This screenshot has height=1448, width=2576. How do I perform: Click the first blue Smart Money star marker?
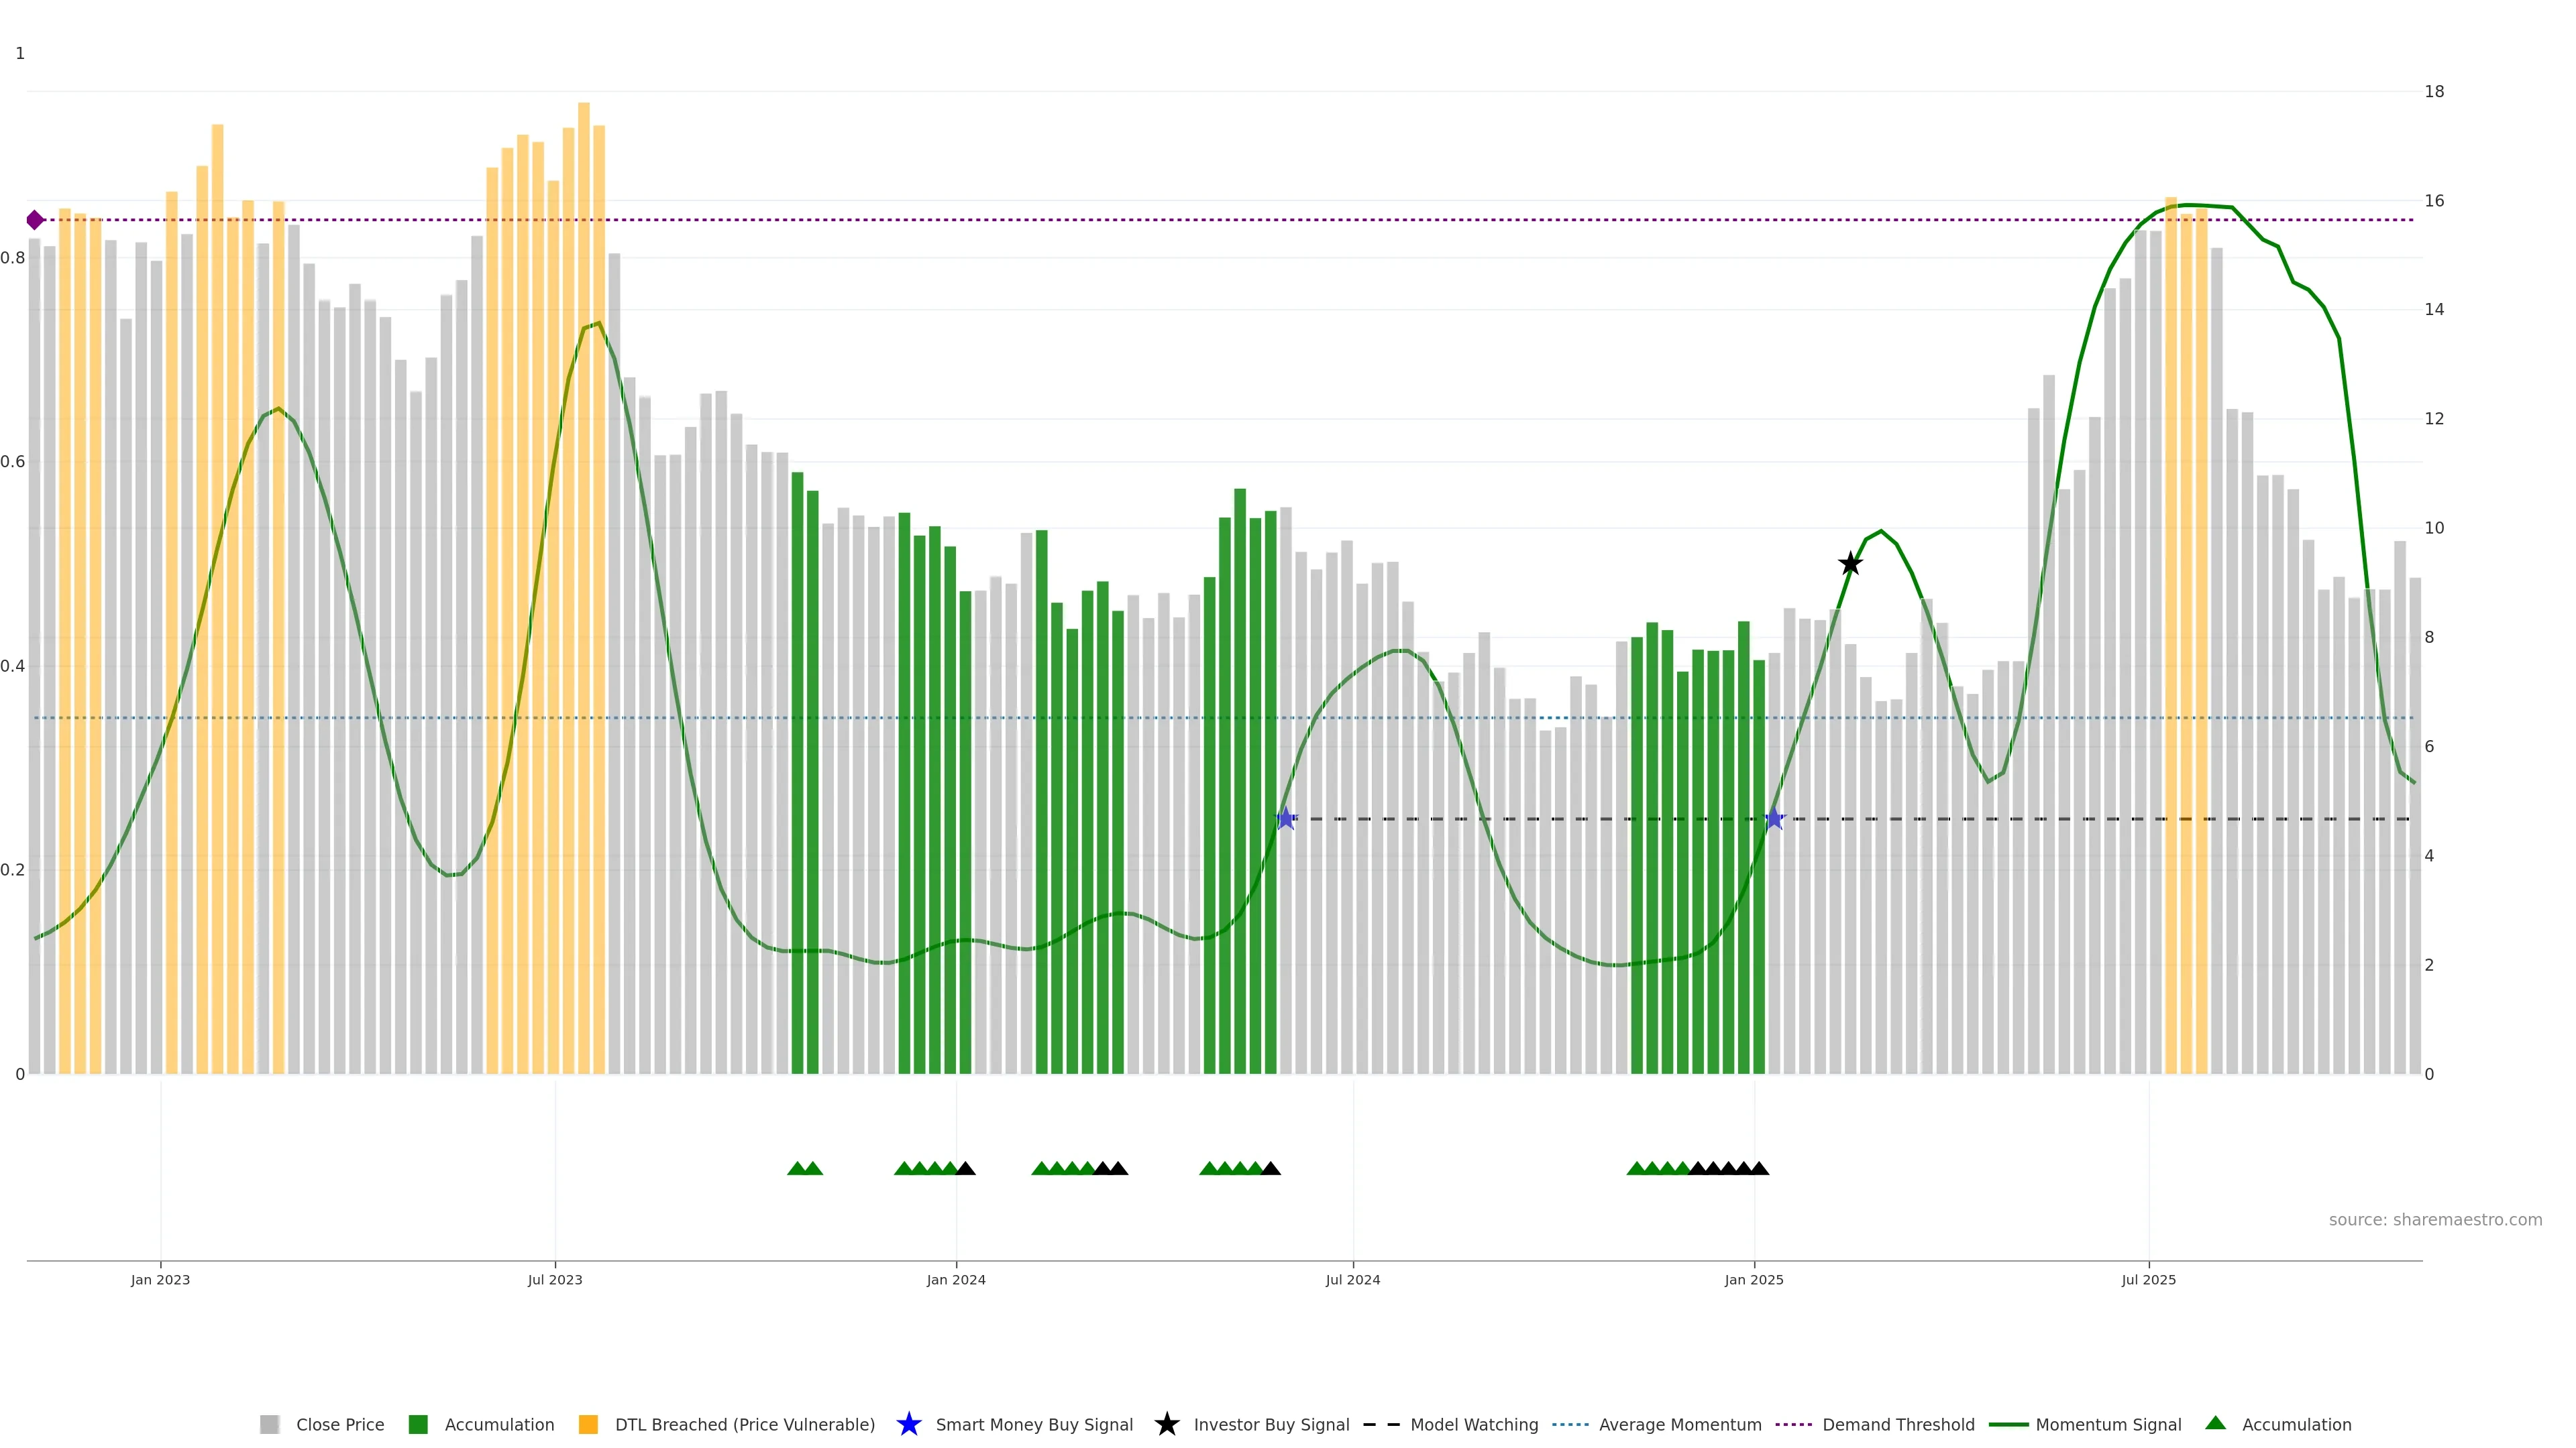coord(1286,819)
